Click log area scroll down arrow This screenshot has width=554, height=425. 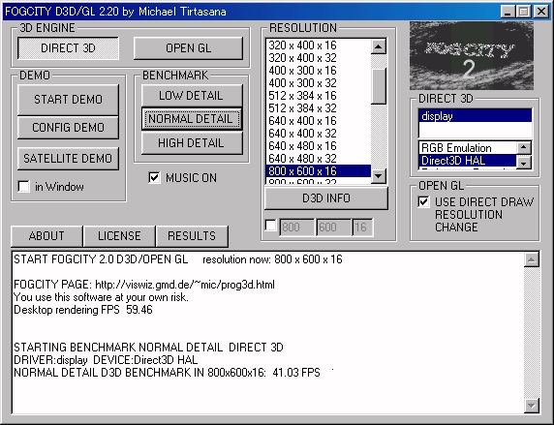tap(532, 406)
